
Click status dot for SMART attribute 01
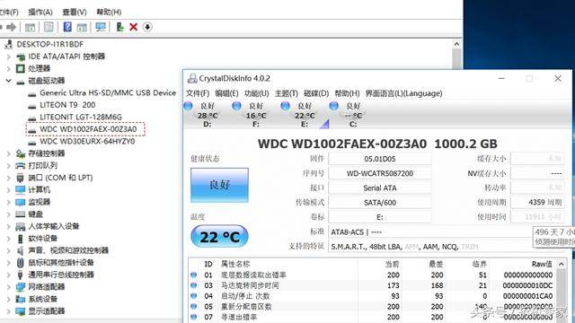[194, 275]
